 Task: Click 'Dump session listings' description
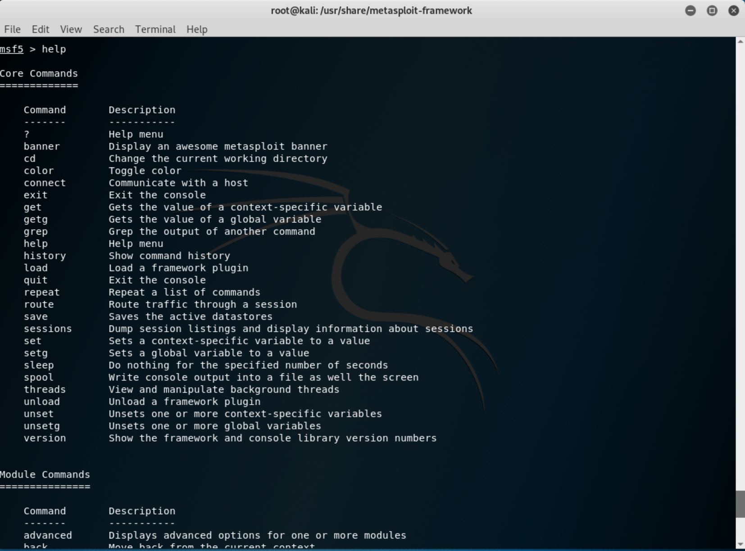(x=291, y=329)
